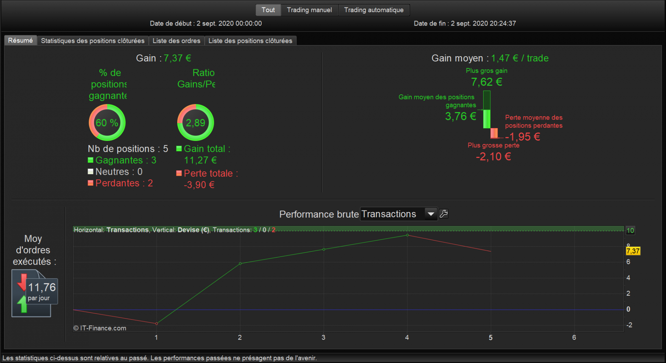Image resolution: width=666 pixels, height=363 pixels.
Task: Click the Plus gros gain 7,62 € value
Action: click(x=487, y=82)
